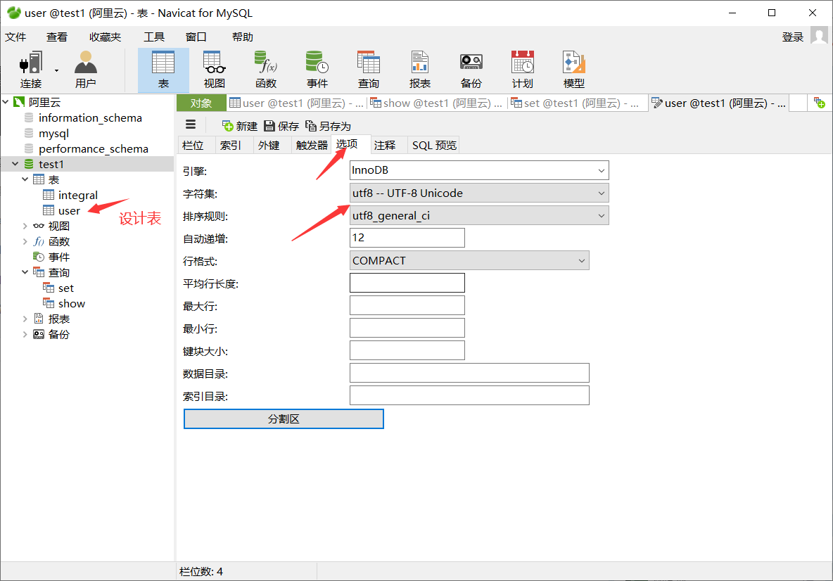Click the 最大行 input field
Image resolution: width=833 pixels, height=581 pixels.
[407, 305]
